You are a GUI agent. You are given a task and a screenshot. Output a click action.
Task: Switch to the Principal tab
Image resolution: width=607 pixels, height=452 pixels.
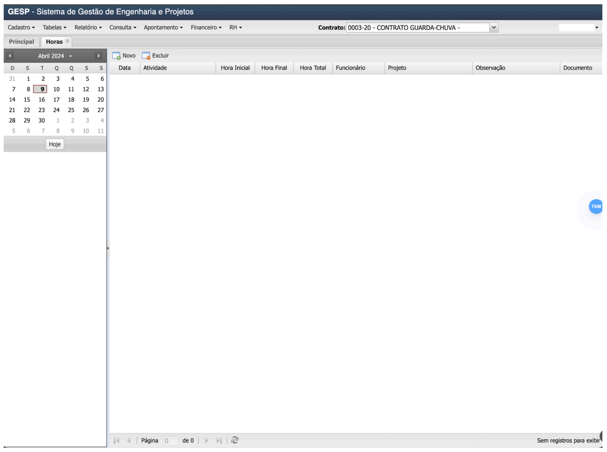(x=21, y=42)
